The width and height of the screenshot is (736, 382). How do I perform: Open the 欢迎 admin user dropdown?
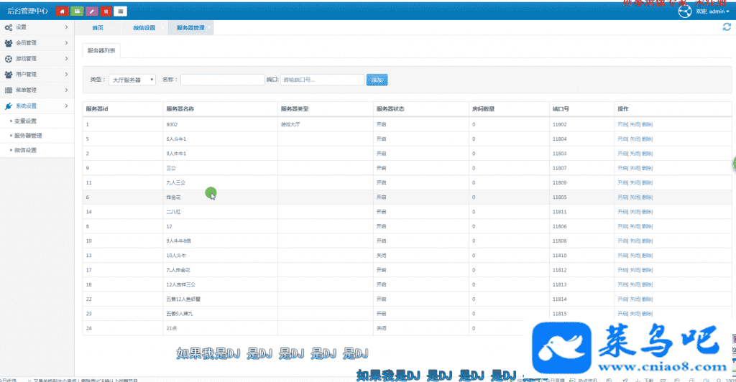click(712, 11)
